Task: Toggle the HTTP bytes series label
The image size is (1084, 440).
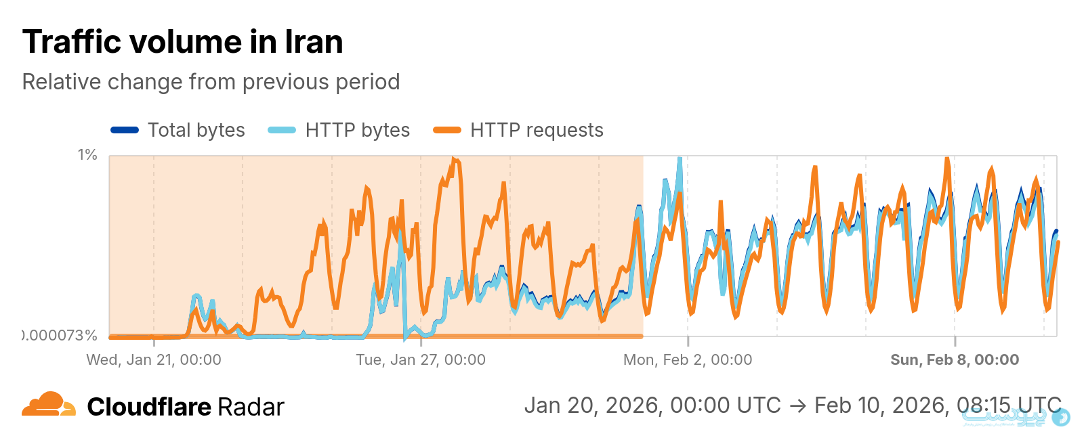Action: [x=358, y=130]
